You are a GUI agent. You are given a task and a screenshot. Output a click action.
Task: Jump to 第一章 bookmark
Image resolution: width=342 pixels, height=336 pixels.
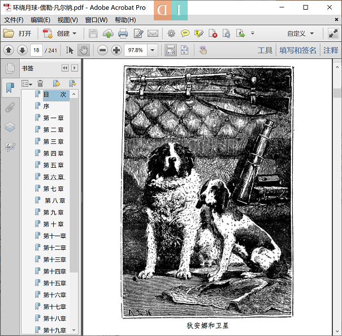click(x=54, y=118)
